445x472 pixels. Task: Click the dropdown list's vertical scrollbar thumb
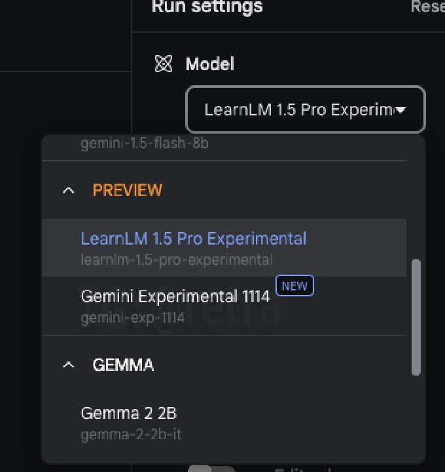click(416, 317)
